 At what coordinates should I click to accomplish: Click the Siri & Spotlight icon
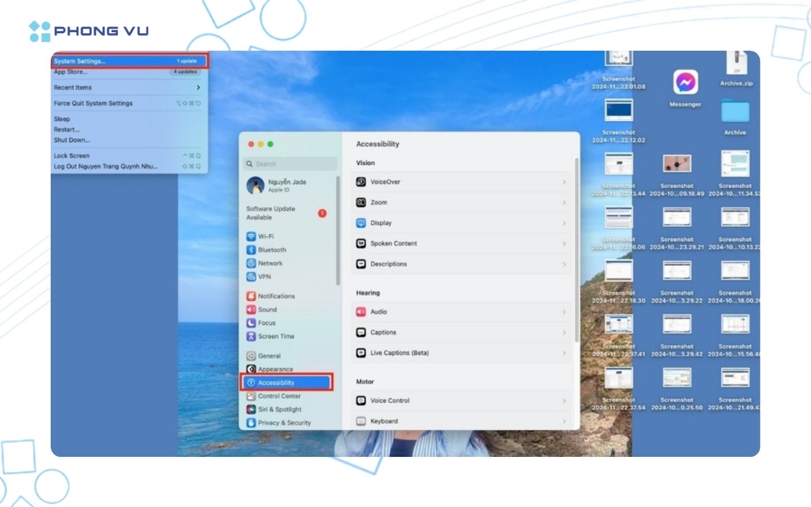251,410
